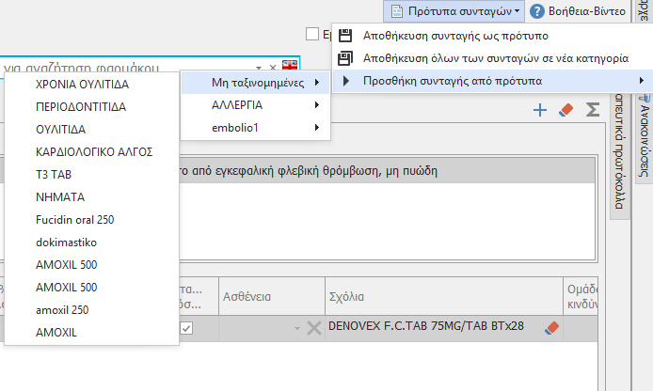Toggle the checkbox below Πρότυπα συνταγών toolbar
This screenshot has height=391, width=653.
pyautogui.click(x=312, y=35)
